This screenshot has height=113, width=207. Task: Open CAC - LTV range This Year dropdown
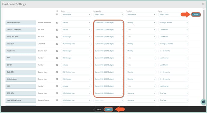pos(174,93)
